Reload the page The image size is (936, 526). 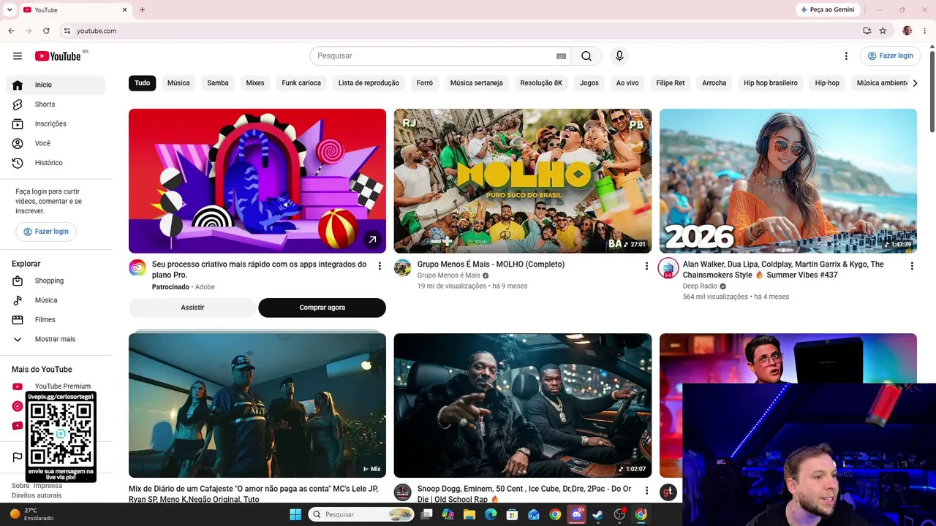click(46, 31)
